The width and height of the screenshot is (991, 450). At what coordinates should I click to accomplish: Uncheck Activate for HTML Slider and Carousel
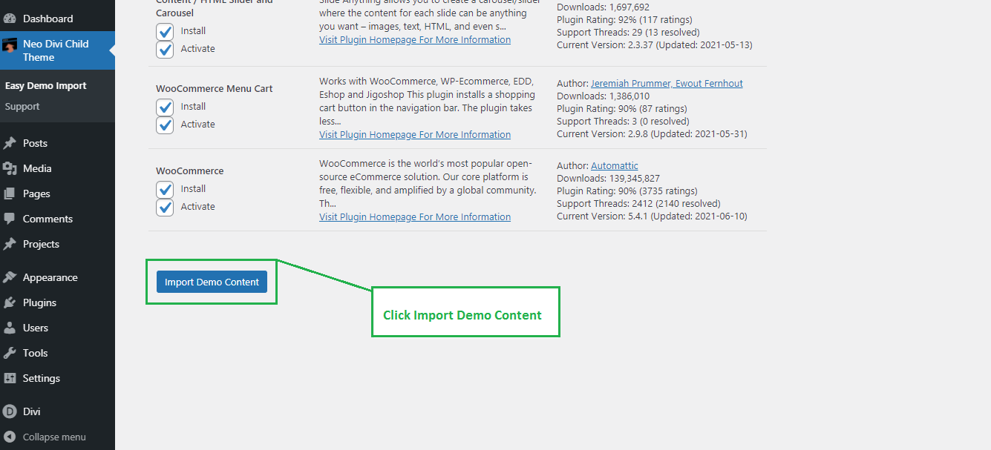click(x=165, y=50)
